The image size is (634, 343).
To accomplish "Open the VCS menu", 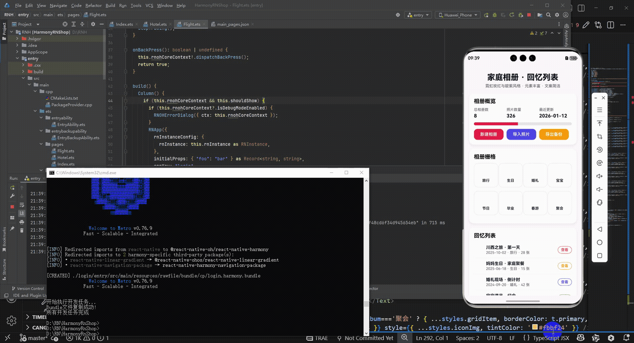I will [x=149, y=6].
